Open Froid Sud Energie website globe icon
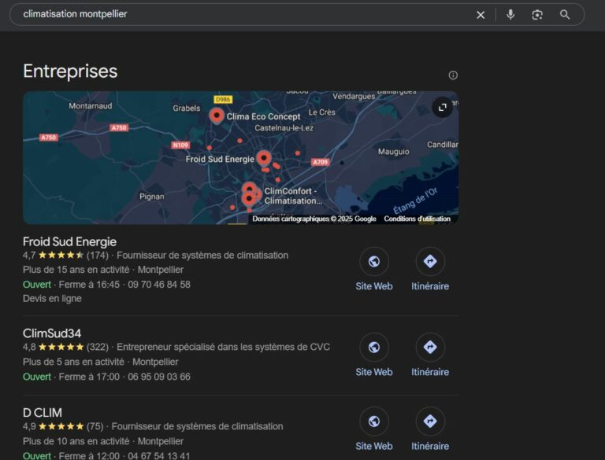This screenshot has height=460, width=605. pyautogui.click(x=374, y=262)
